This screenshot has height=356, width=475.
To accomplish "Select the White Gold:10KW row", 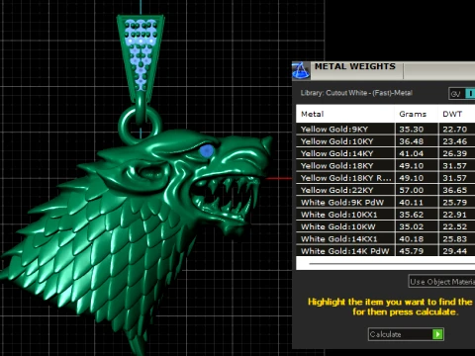I will [386, 226].
